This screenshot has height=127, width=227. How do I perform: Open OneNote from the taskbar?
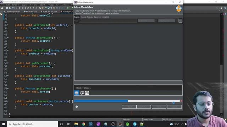98,124
